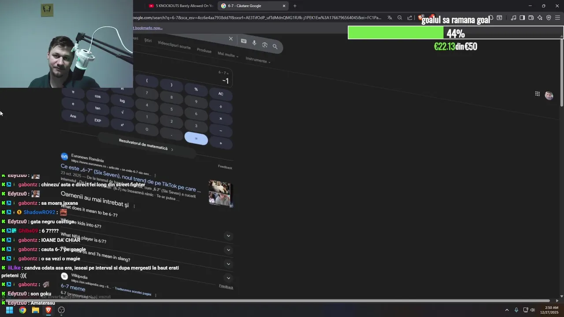Start voice search with microphone icon
Screen dimensions: 564x317
(254, 43)
